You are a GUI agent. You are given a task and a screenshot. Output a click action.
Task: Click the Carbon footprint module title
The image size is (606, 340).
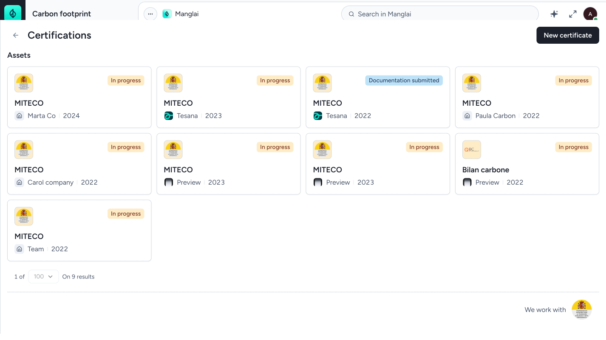pyautogui.click(x=62, y=14)
